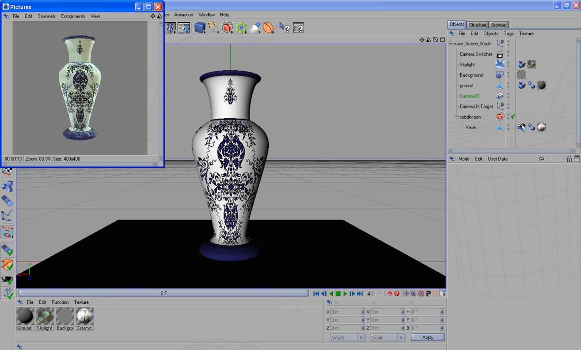Toggle position keyframe recording cross icon
Screen dimensions: 581x350
406,294
